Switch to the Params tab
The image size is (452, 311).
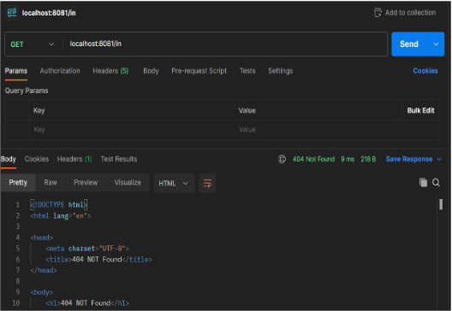16,71
